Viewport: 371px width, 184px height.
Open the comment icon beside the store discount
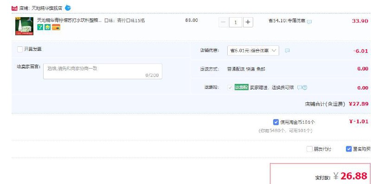287,51
